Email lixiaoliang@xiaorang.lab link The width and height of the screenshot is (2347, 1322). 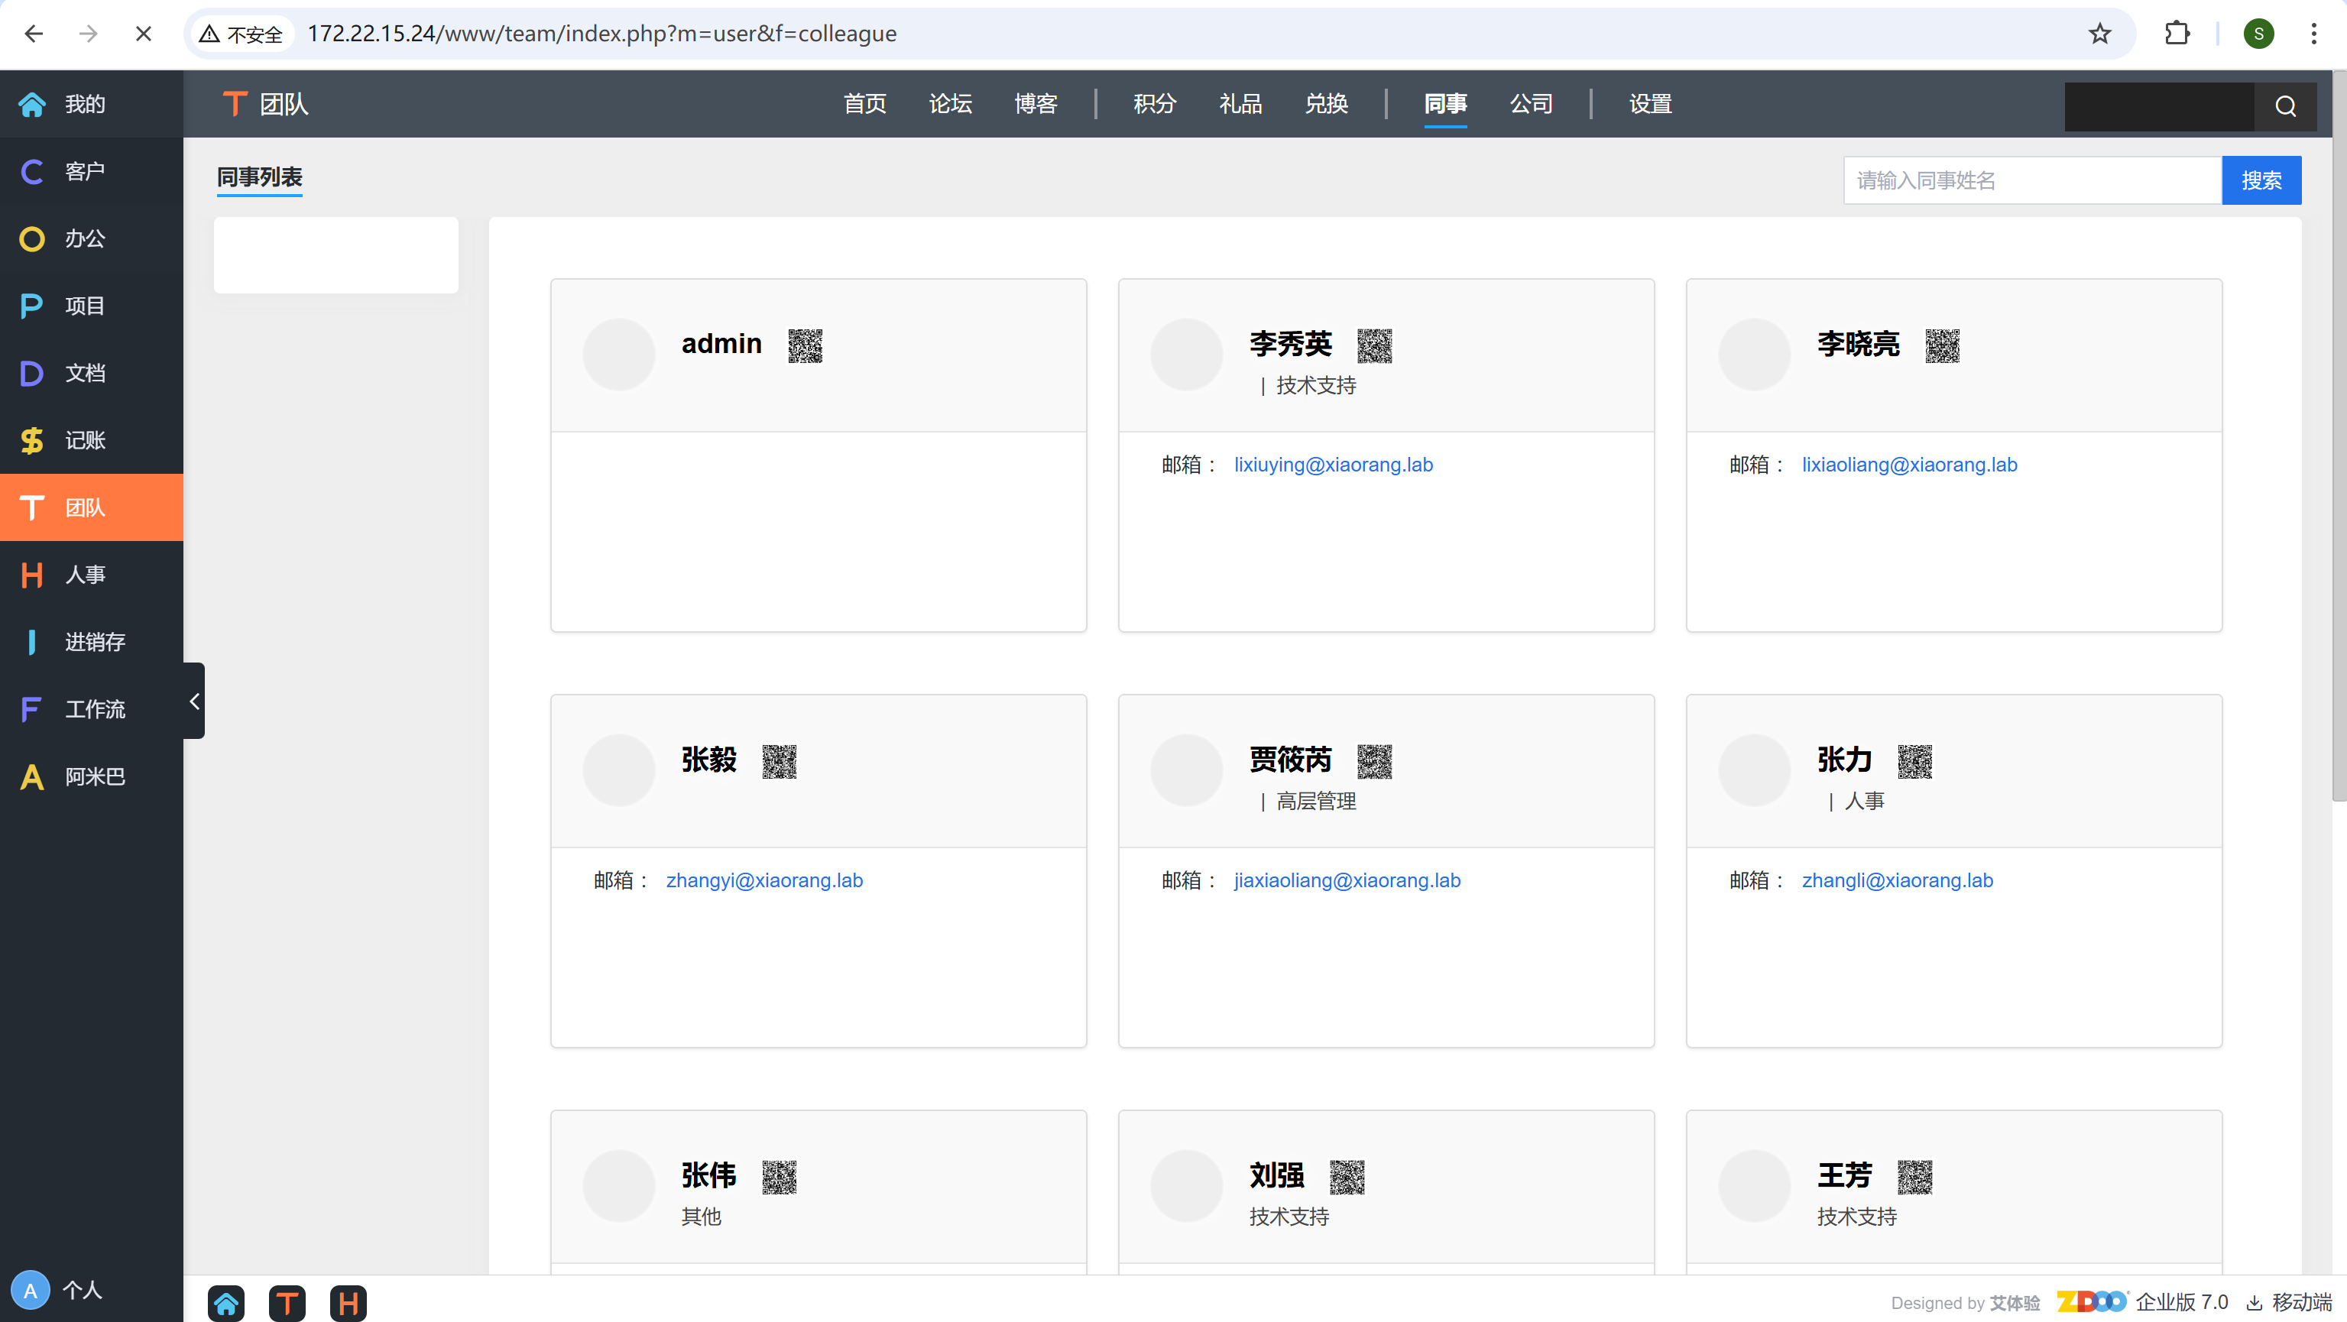tap(1909, 465)
